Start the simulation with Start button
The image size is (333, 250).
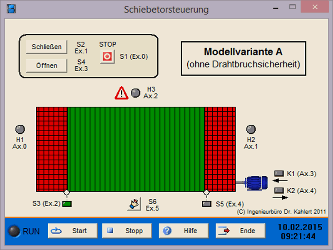pos(72,230)
